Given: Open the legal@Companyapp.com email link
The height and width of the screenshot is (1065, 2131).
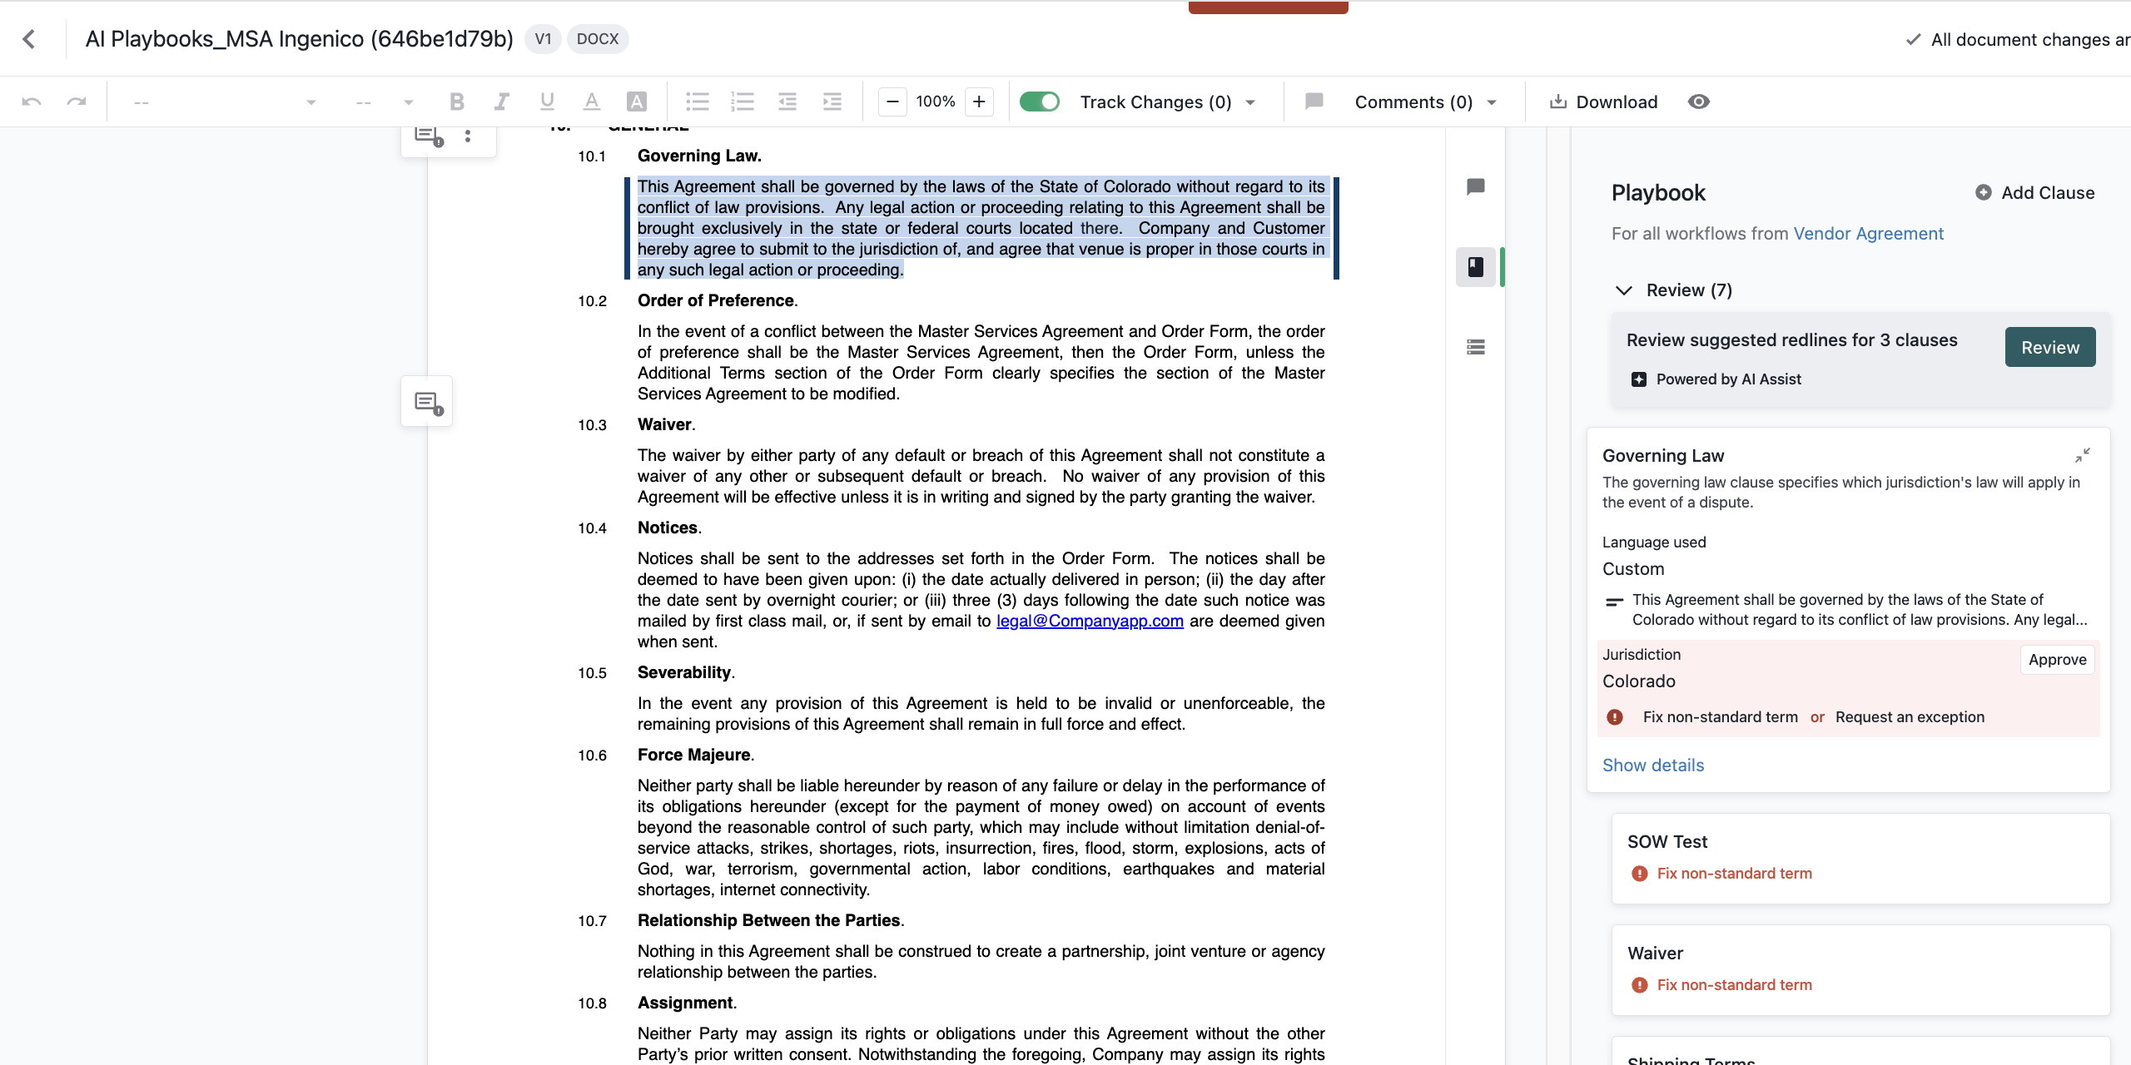Looking at the screenshot, I should 1090,622.
